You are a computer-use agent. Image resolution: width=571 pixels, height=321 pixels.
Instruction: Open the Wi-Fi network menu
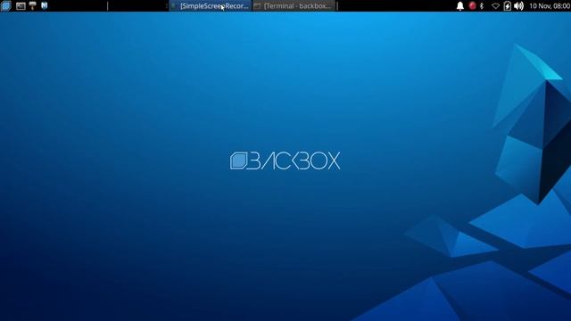495,6
